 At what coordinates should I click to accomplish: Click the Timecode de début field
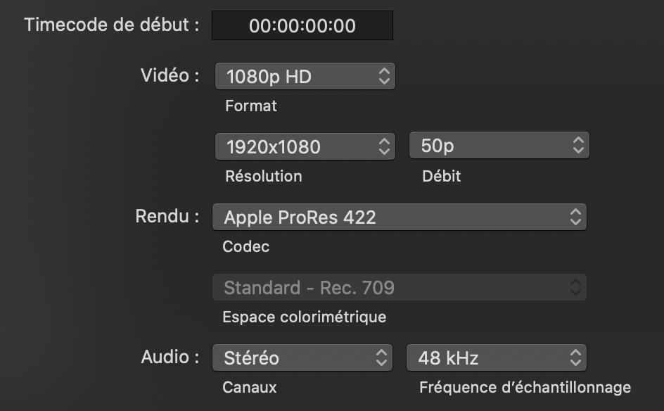click(x=302, y=26)
